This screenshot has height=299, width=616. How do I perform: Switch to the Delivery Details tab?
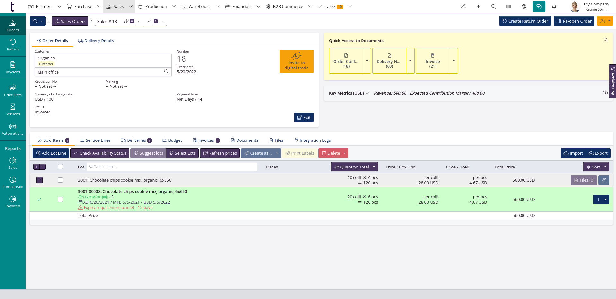pyautogui.click(x=96, y=41)
